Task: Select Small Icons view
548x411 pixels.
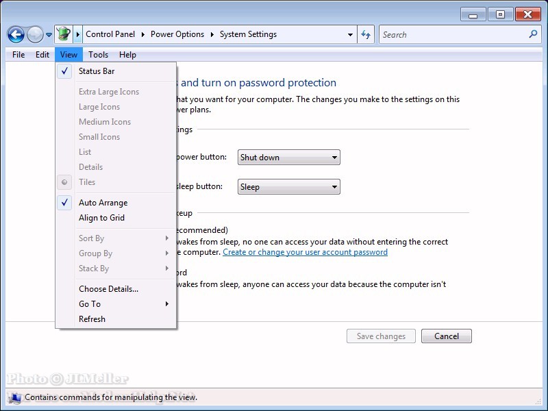Action: (116, 136)
